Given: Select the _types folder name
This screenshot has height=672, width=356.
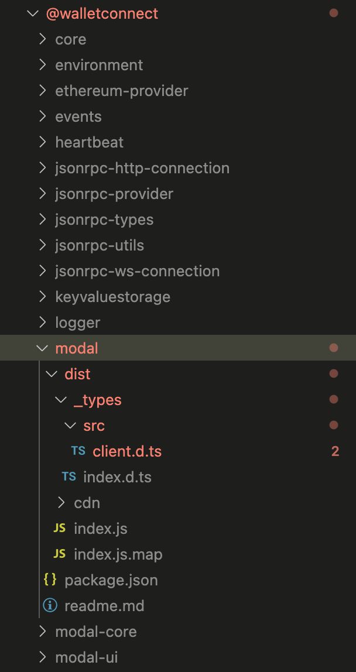Looking at the screenshot, I should click(x=98, y=400).
